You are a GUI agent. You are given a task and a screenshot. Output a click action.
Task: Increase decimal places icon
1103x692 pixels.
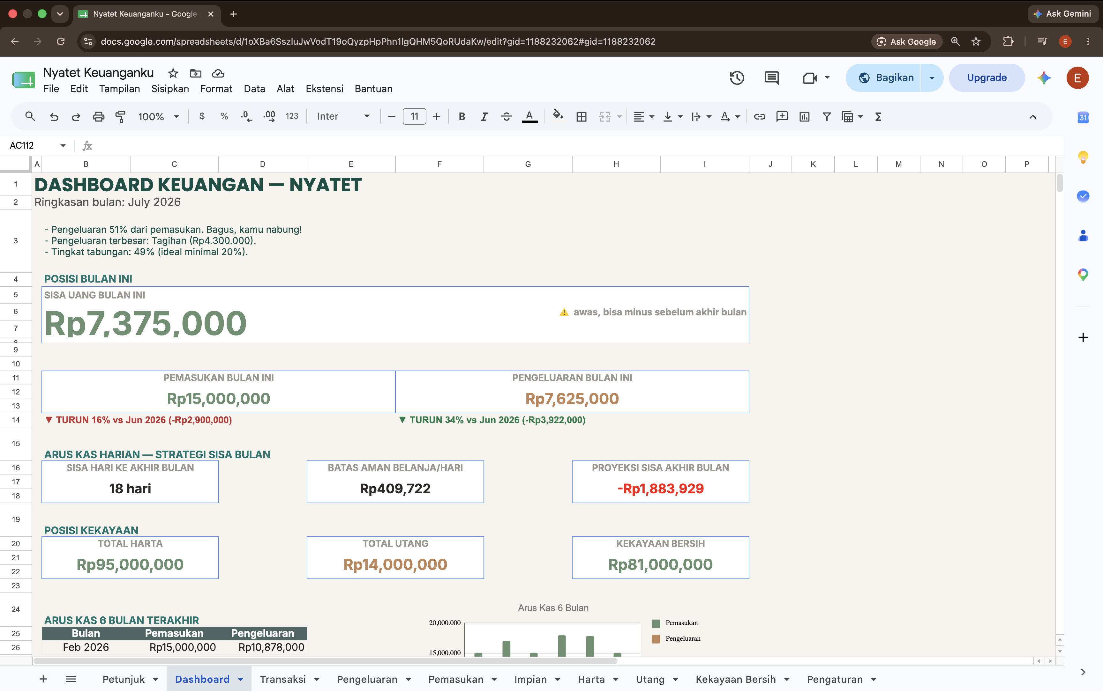click(x=269, y=117)
